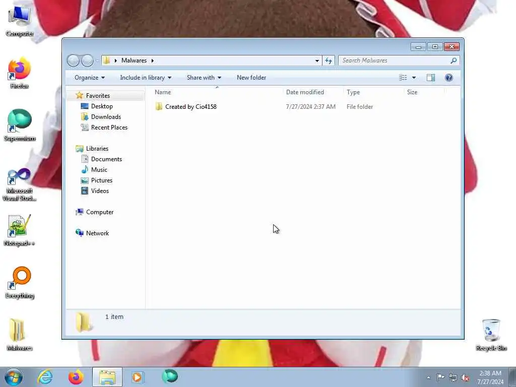Click the Change your view icon
516x387 pixels.
403,78
